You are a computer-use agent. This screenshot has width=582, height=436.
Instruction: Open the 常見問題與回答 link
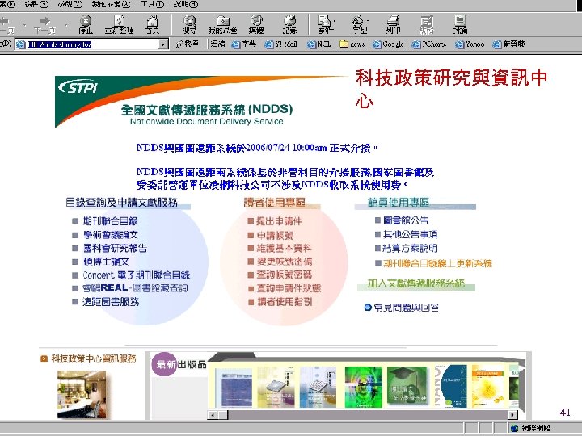(x=407, y=308)
